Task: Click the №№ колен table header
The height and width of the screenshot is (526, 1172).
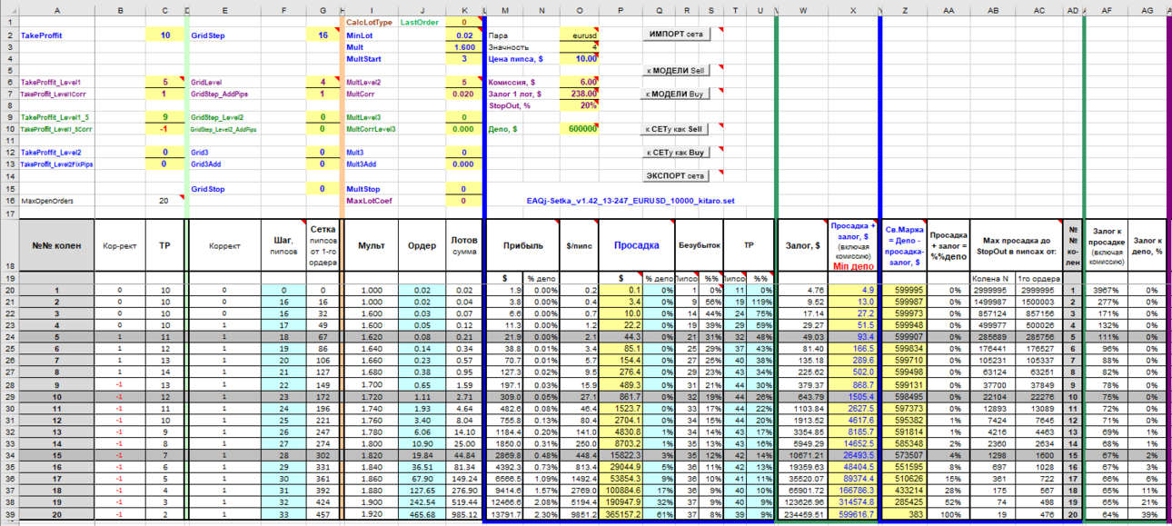Action: (56, 245)
